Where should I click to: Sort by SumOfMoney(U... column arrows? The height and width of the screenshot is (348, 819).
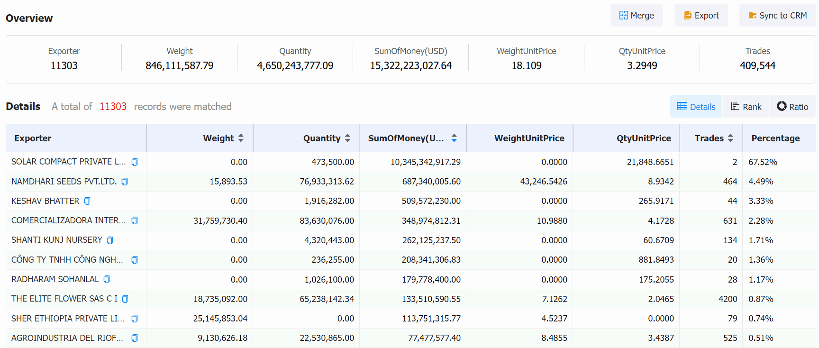tap(454, 138)
